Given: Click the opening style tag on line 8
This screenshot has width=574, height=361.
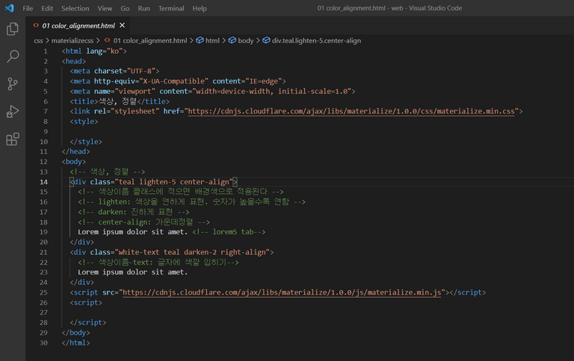Looking at the screenshot, I should tap(84, 122).
